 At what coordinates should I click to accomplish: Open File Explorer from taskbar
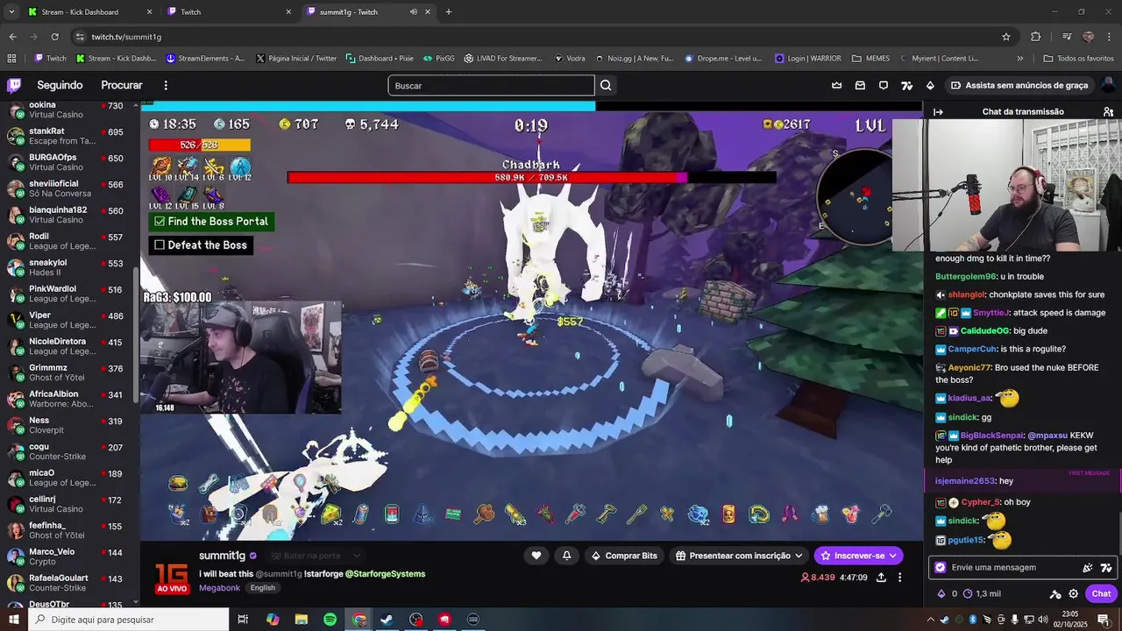click(302, 620)
